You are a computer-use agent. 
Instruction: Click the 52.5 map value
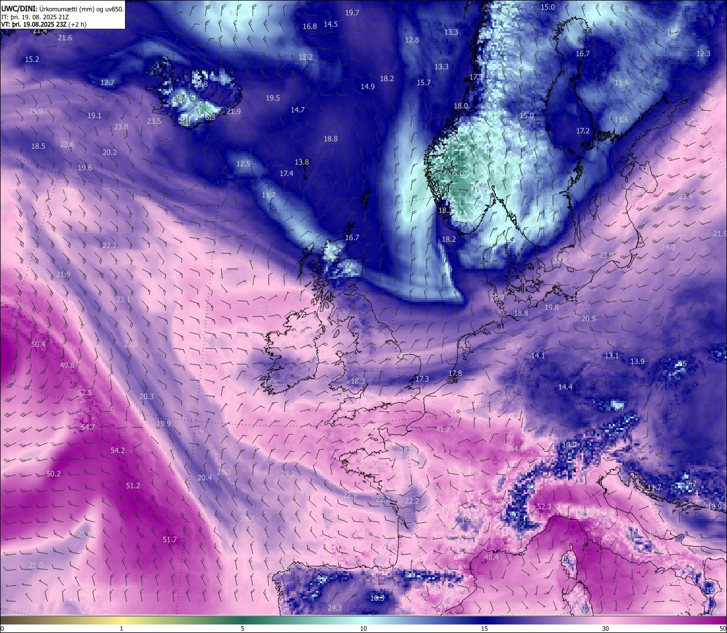point(85,392)
